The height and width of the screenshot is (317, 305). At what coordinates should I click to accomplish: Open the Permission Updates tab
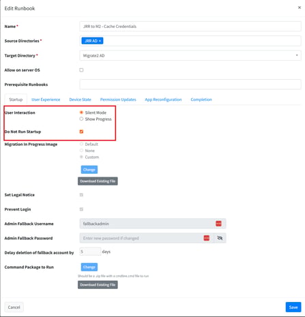pos(118,100)
